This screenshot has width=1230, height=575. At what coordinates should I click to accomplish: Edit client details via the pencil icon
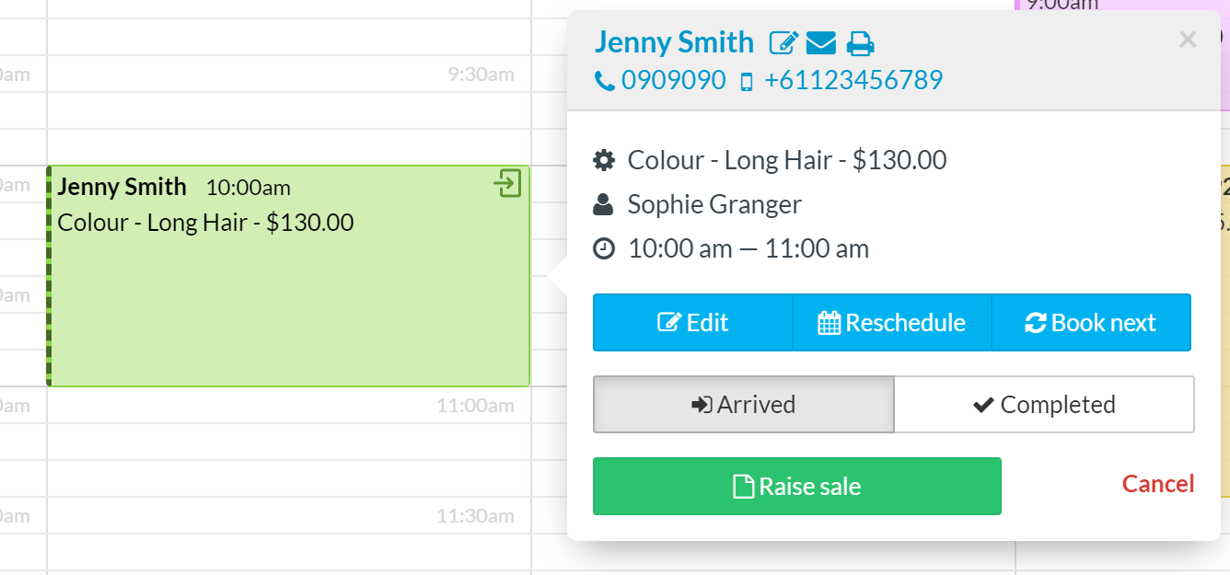784,42
